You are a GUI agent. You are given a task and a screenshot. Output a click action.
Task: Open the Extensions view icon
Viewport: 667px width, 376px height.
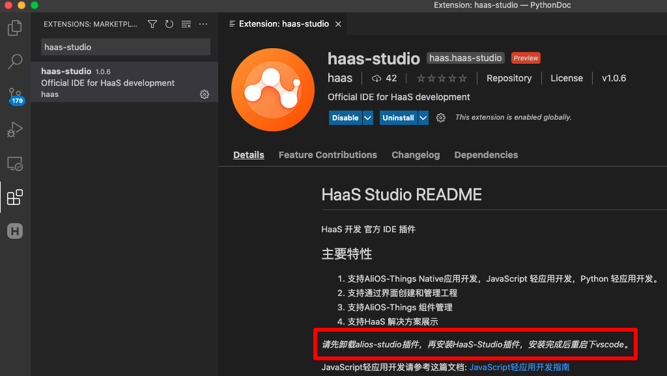pyautogui.click(x=15, y=197)
